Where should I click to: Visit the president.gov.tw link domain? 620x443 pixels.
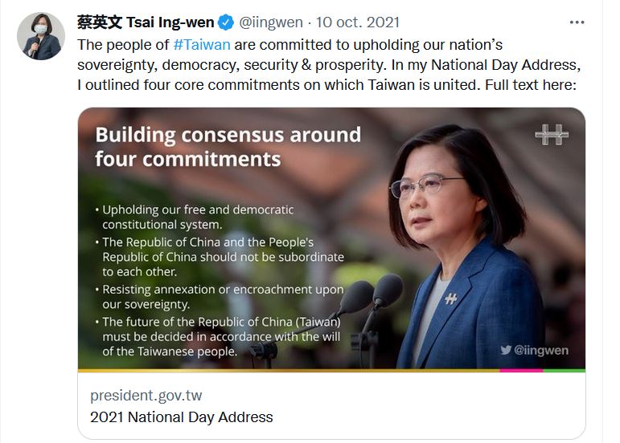146,395
